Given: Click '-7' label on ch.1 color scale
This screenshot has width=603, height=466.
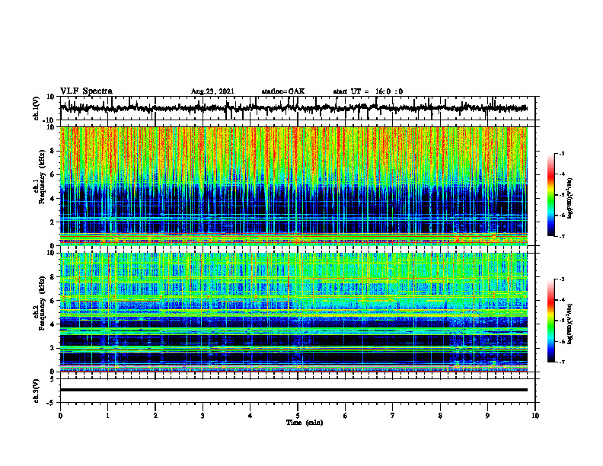Looking at the screenshot, I should 561,236.
